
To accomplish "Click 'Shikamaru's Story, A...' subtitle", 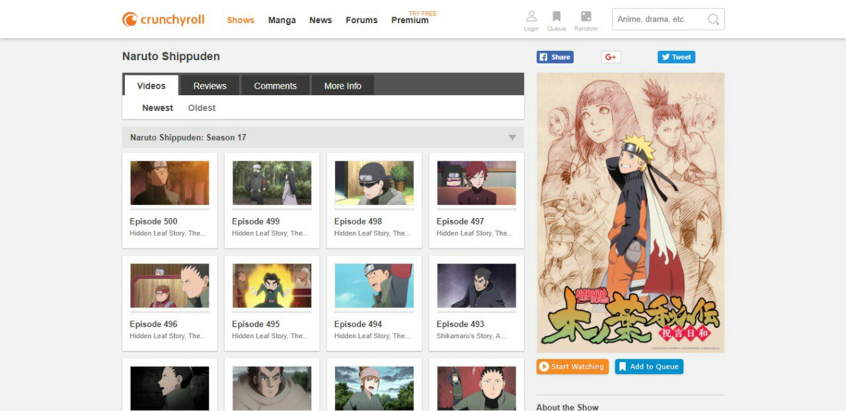I will (x=471, y=336).
